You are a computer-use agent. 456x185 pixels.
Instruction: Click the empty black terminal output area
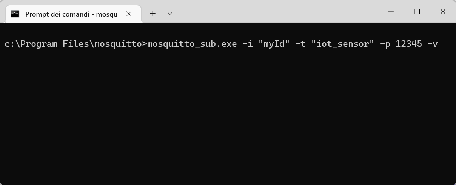click(226, 121)
